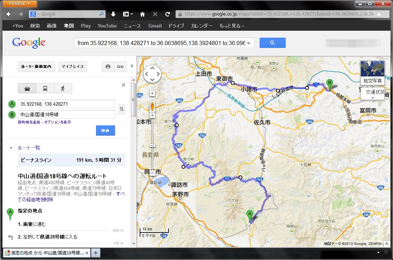Viewport: 393px width, 260px height.
Task: Get the map link with the chain icon
Action: point(120,67)
